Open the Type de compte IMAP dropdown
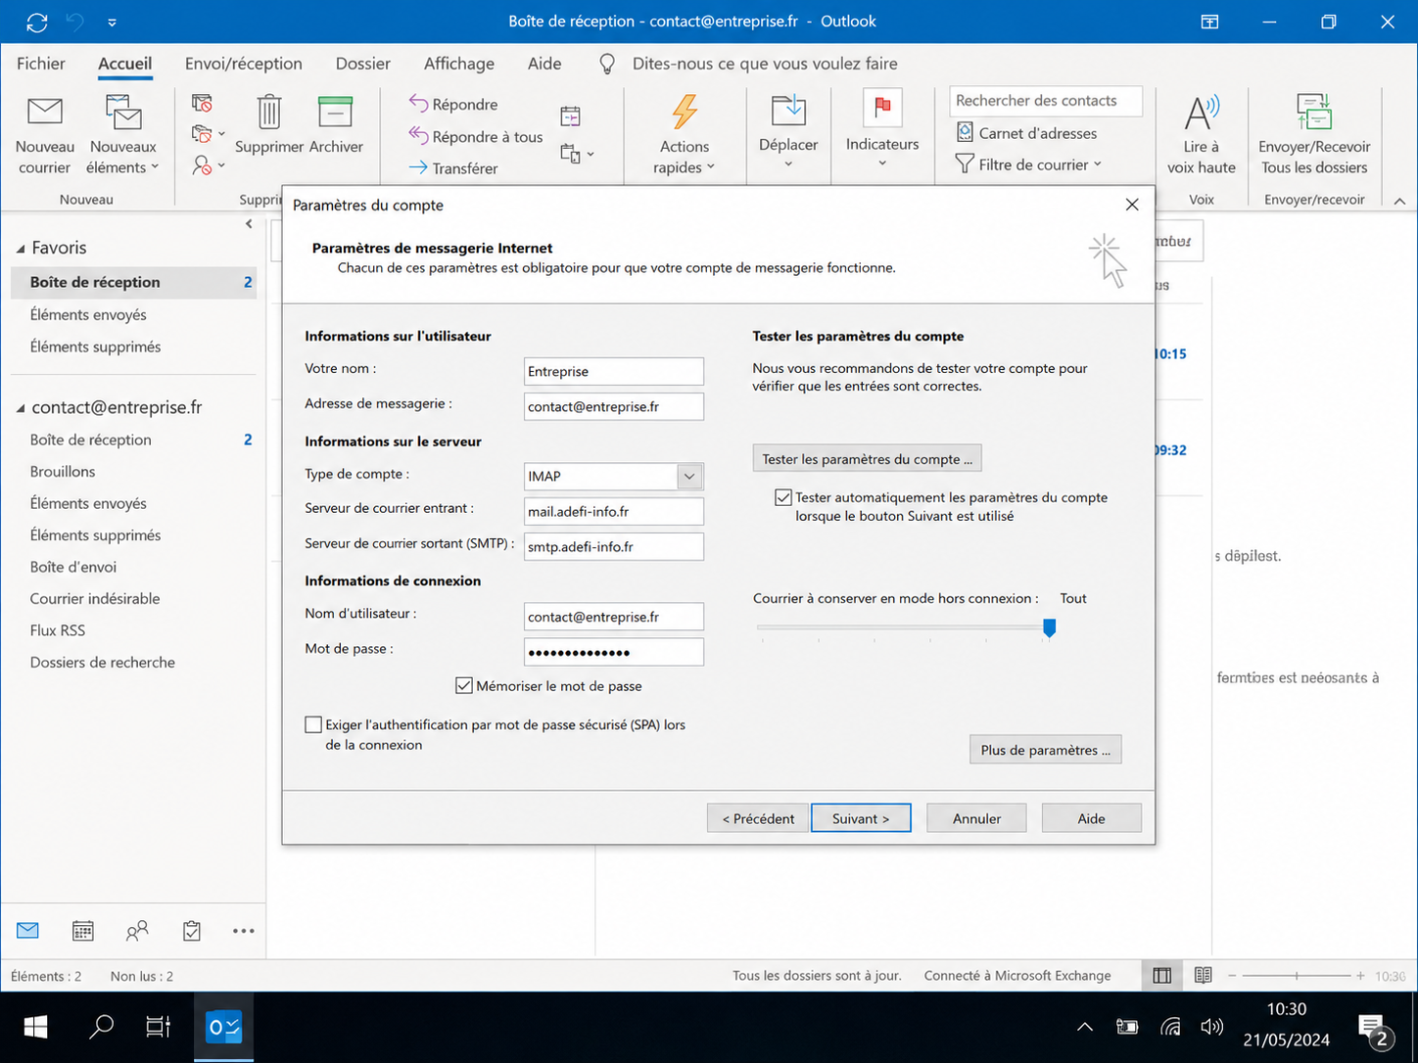Viewport: 1418px width, 1063px height. click(x=689, y=476)
